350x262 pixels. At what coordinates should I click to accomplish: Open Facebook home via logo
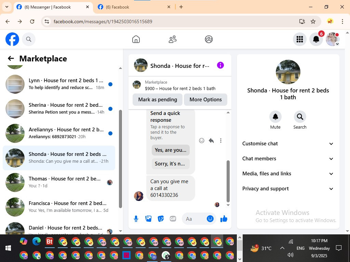pos(12,39)
